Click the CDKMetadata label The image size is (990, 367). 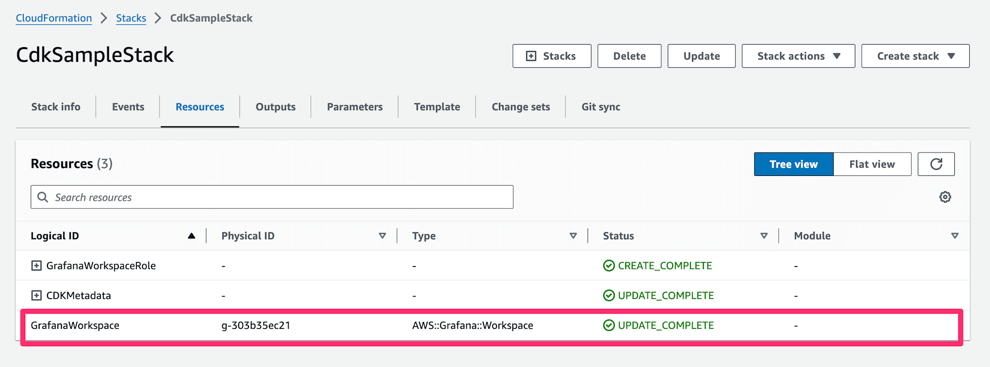click(x=79, y=296)
